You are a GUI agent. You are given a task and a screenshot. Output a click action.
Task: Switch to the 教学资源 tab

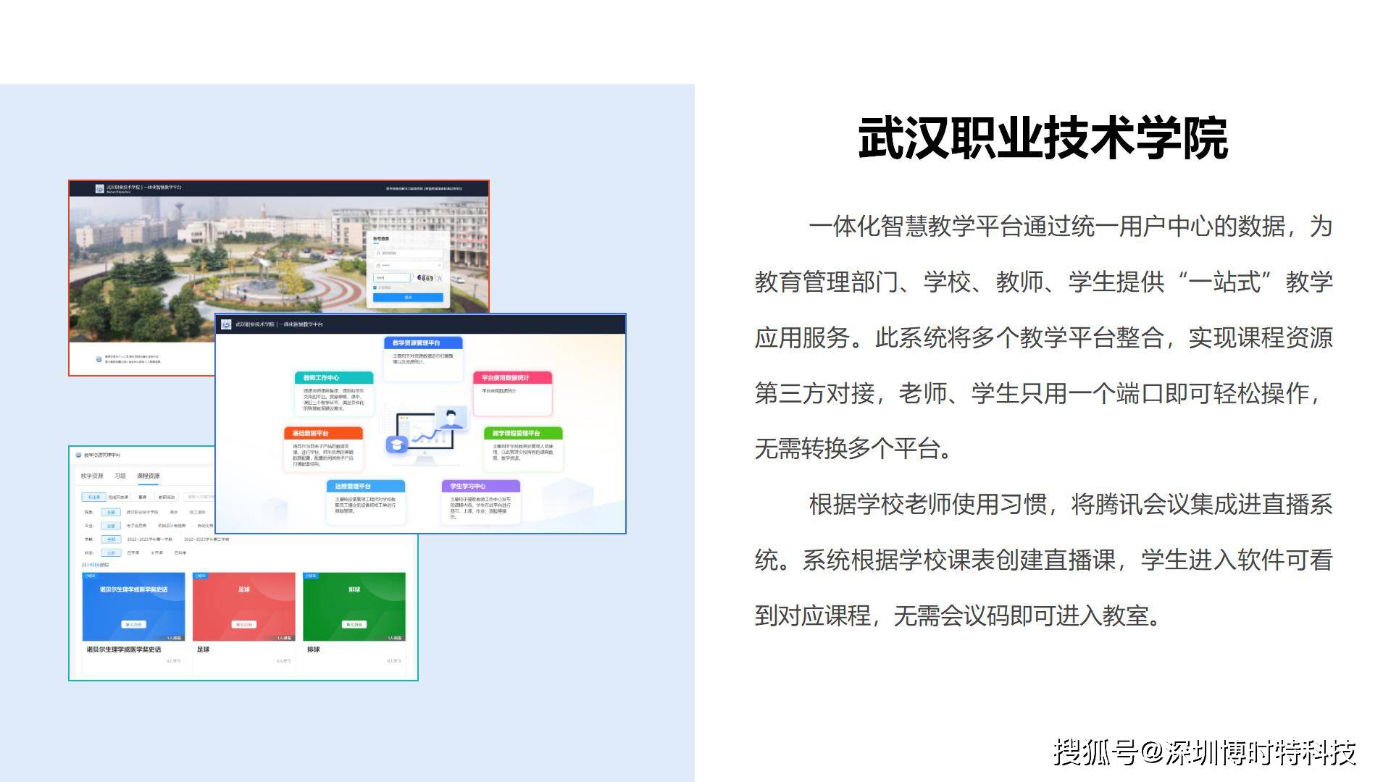92,476
